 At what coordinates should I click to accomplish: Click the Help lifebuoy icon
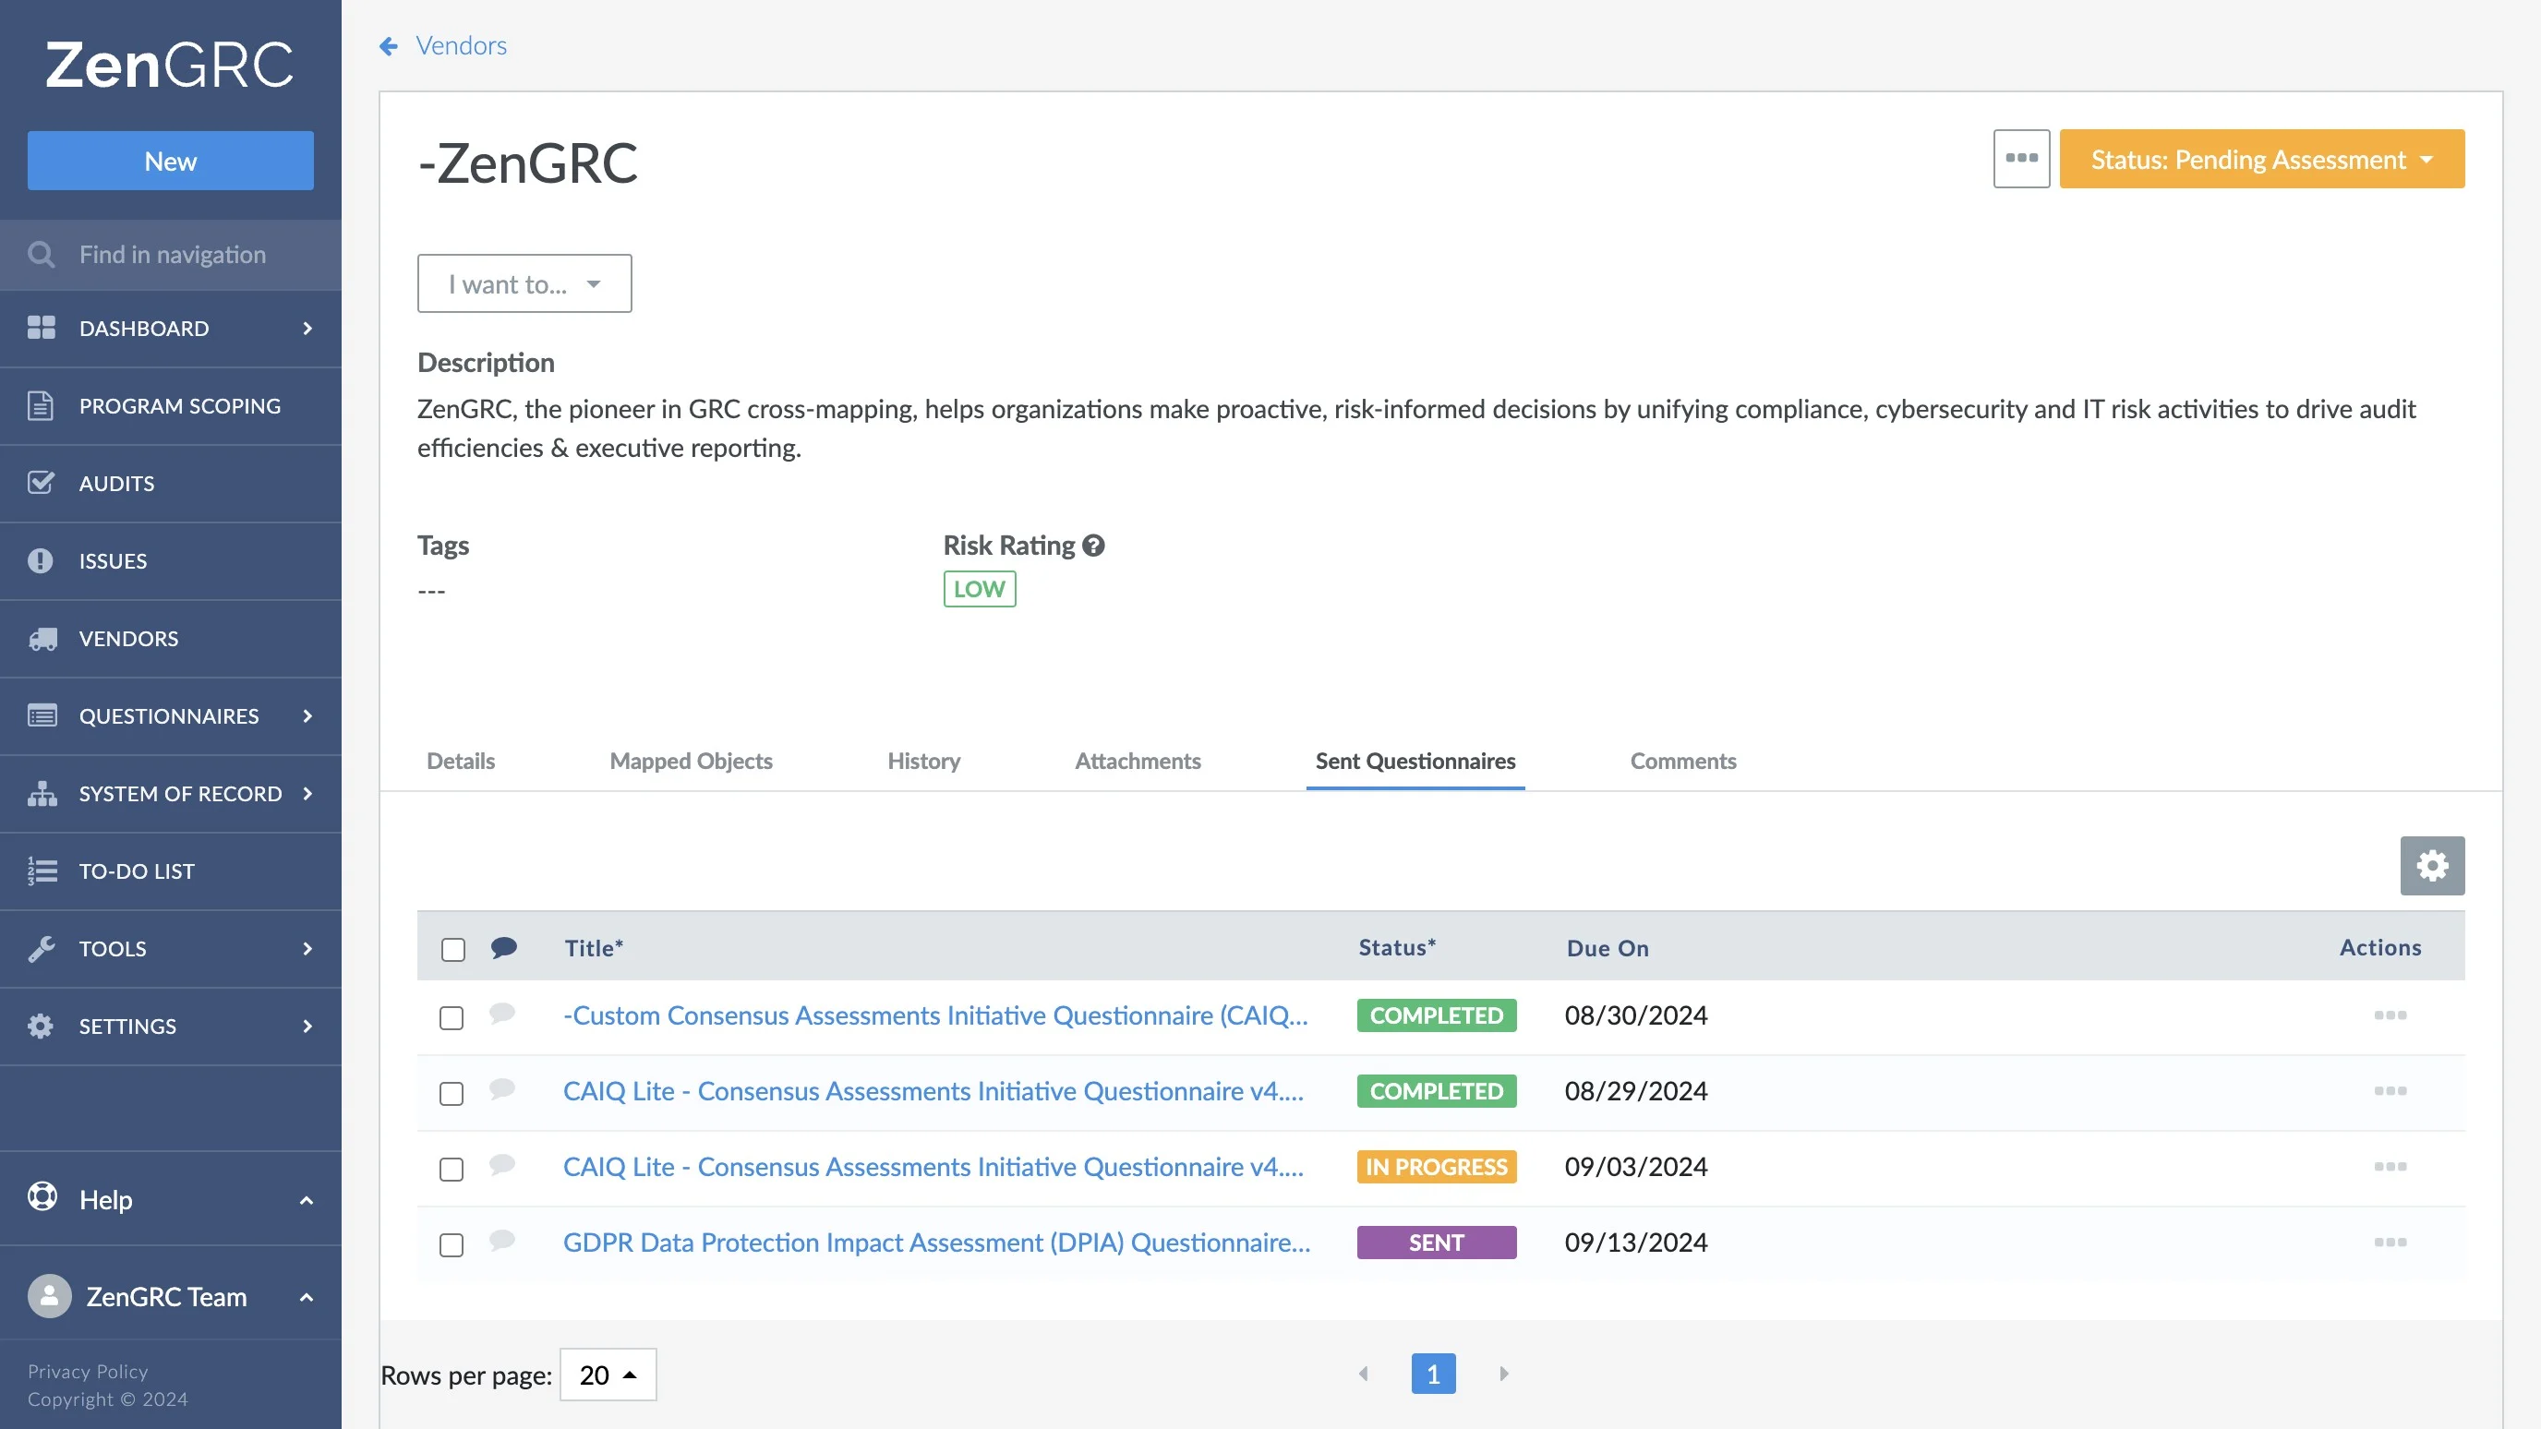point(42,1196)
